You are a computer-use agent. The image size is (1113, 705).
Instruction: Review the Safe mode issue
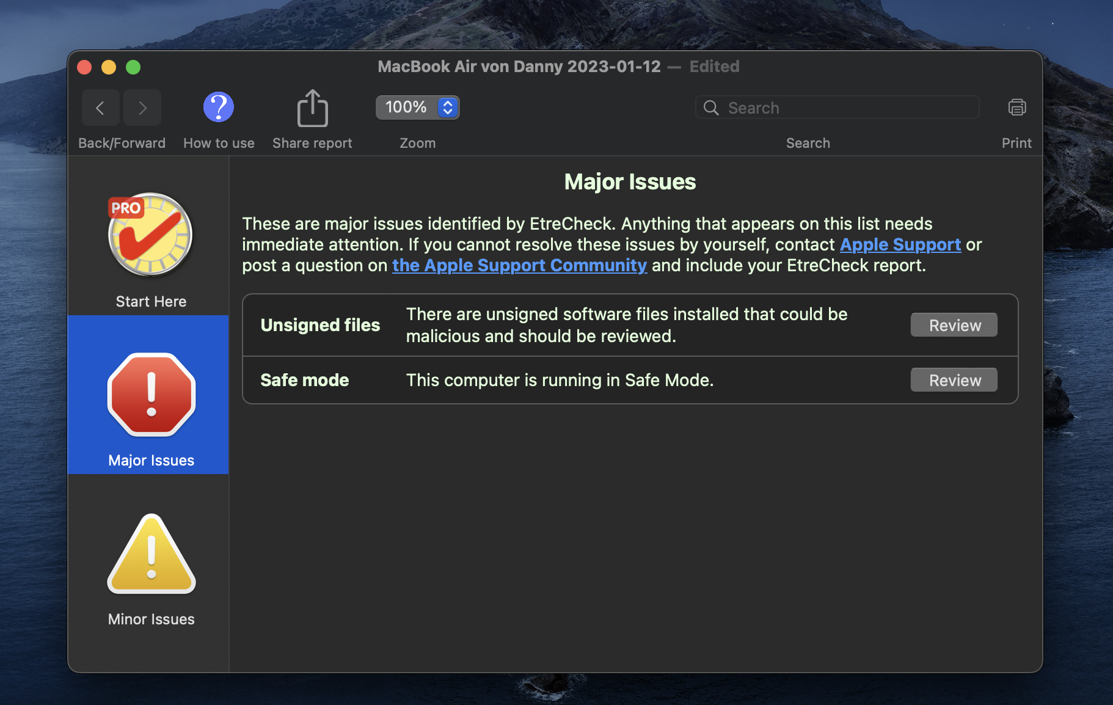(x=954, y=380)
